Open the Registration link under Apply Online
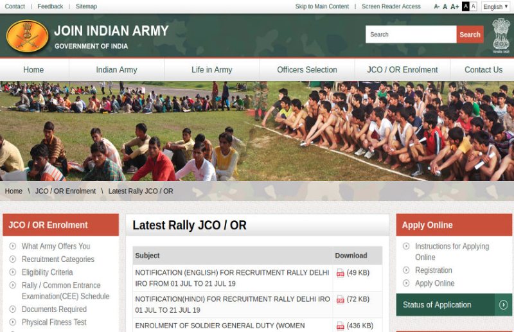 point(433,270)
